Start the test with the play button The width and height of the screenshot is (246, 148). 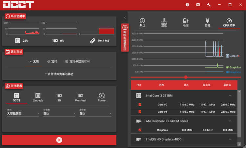[59, 140]
